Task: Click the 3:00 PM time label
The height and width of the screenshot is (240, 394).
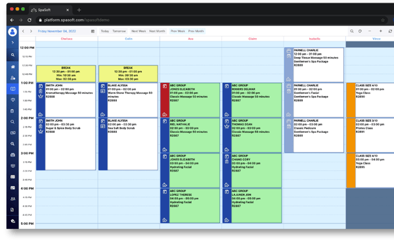Action: (27, 153)
